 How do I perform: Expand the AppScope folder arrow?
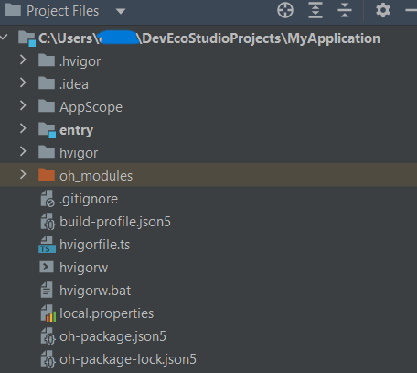(x=23, y=105)
